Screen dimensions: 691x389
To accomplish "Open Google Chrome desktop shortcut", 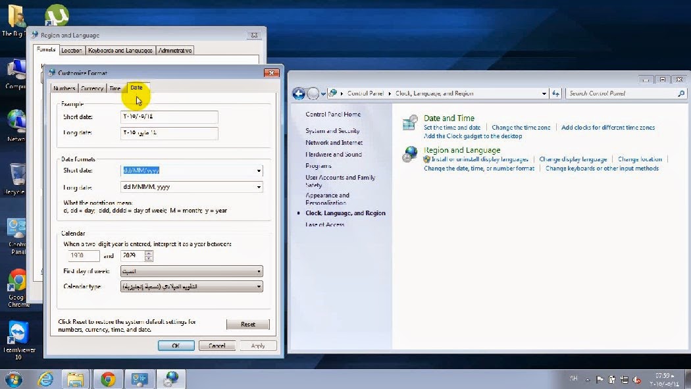I will [x=18, y=288].
